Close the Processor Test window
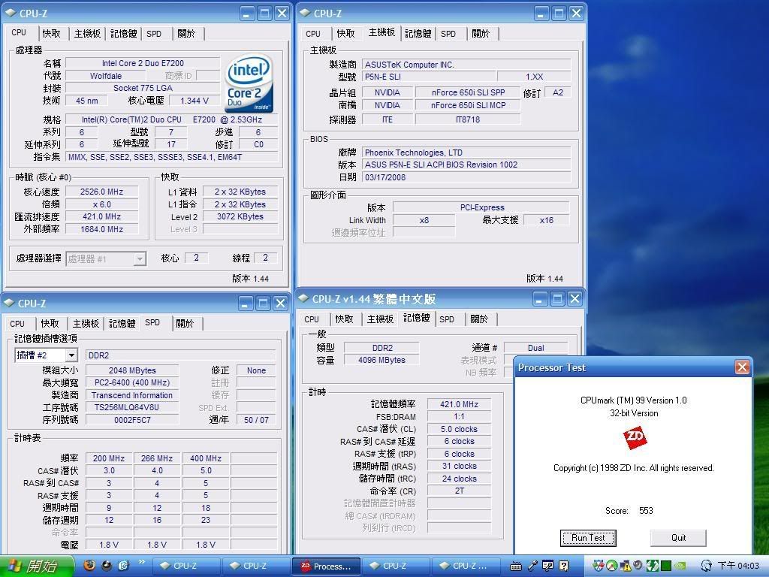This screenshot has height=577, width=769. point(742,367)
